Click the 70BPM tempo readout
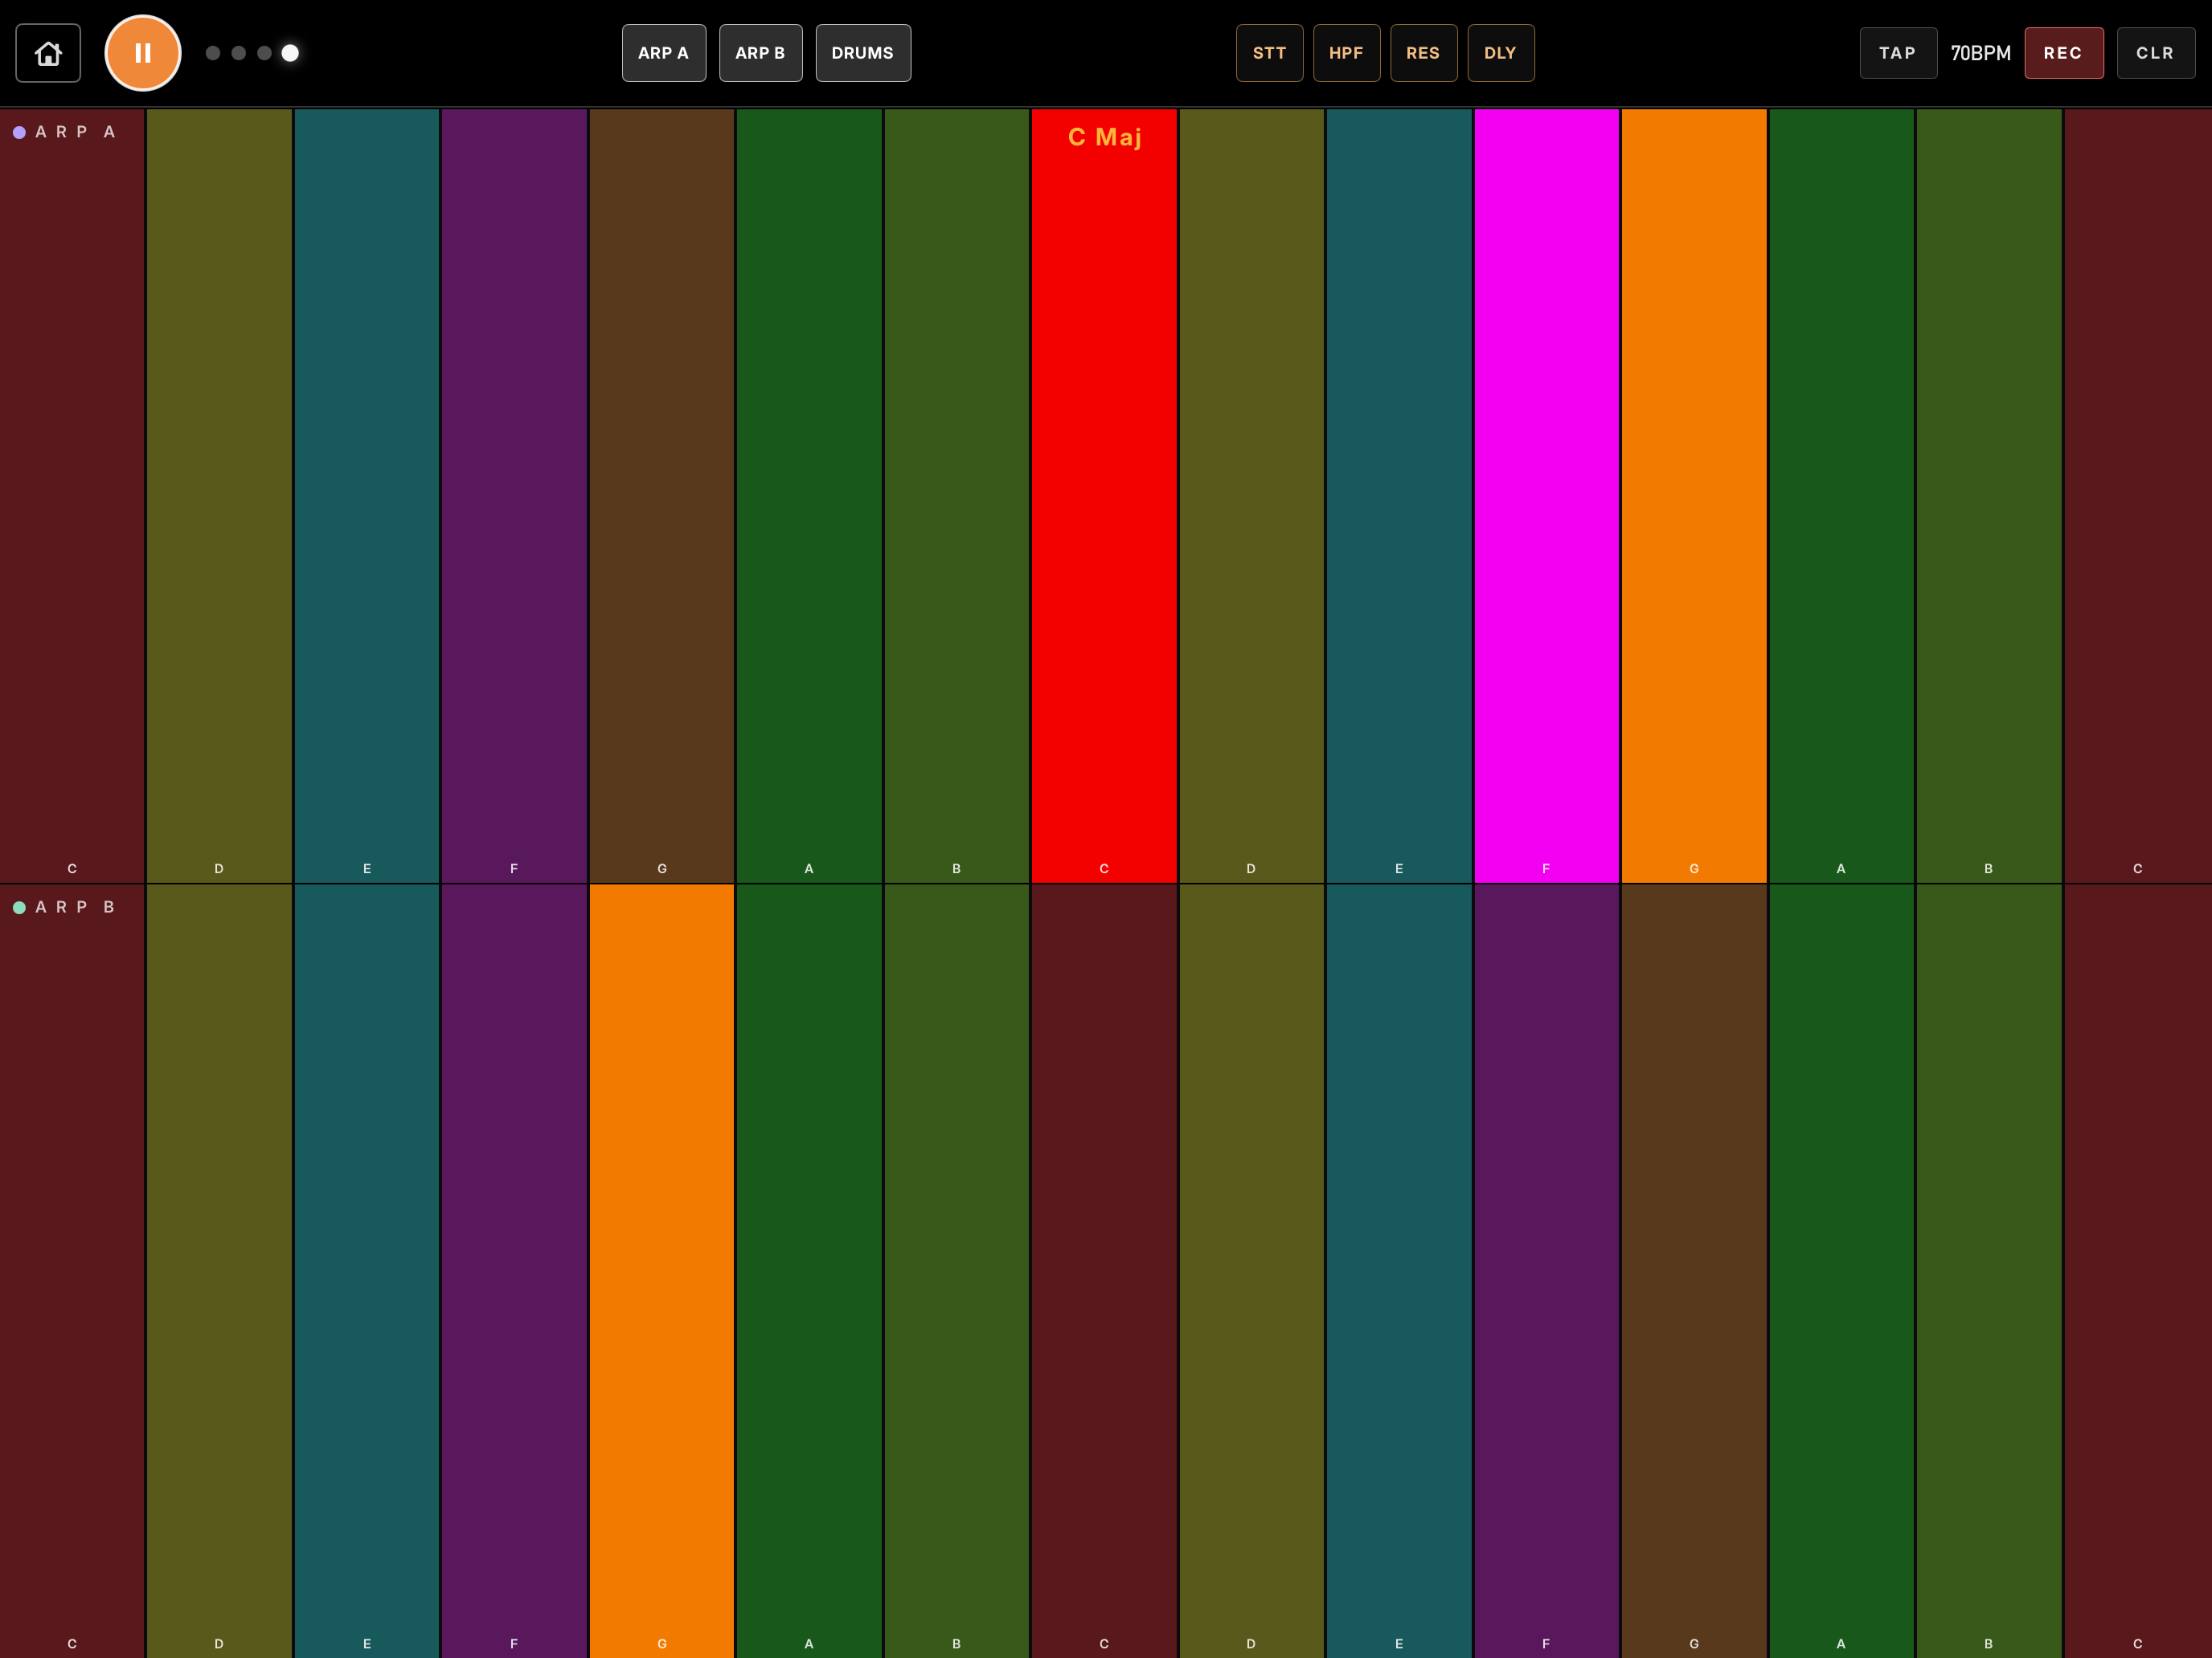Viewport: 2212px width, 1658px height. pyautogui.click(x=1980, y=53)
